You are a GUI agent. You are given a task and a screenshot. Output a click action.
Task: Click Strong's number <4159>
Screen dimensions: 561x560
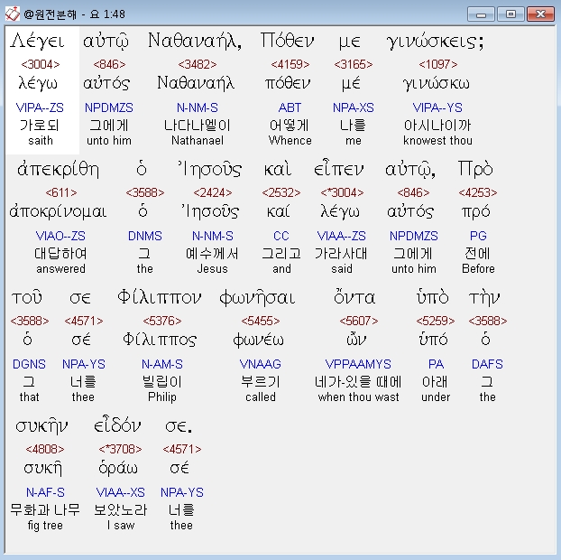click(290, 64)
